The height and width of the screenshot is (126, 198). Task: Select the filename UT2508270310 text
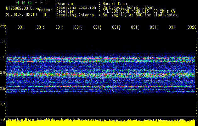(23, 9)
